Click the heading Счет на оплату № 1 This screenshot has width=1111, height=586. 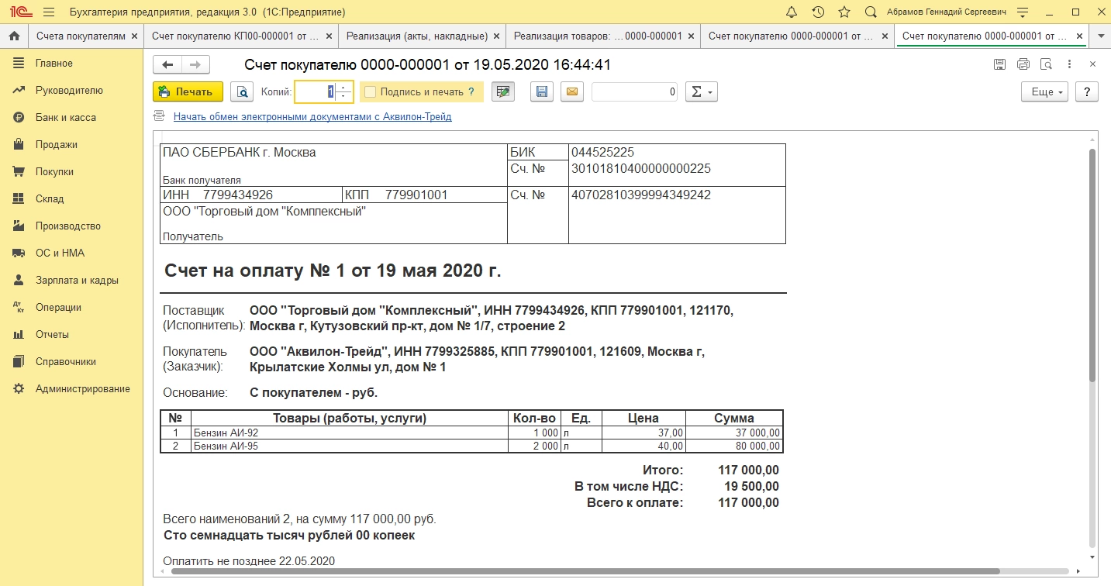coord(333,271)
